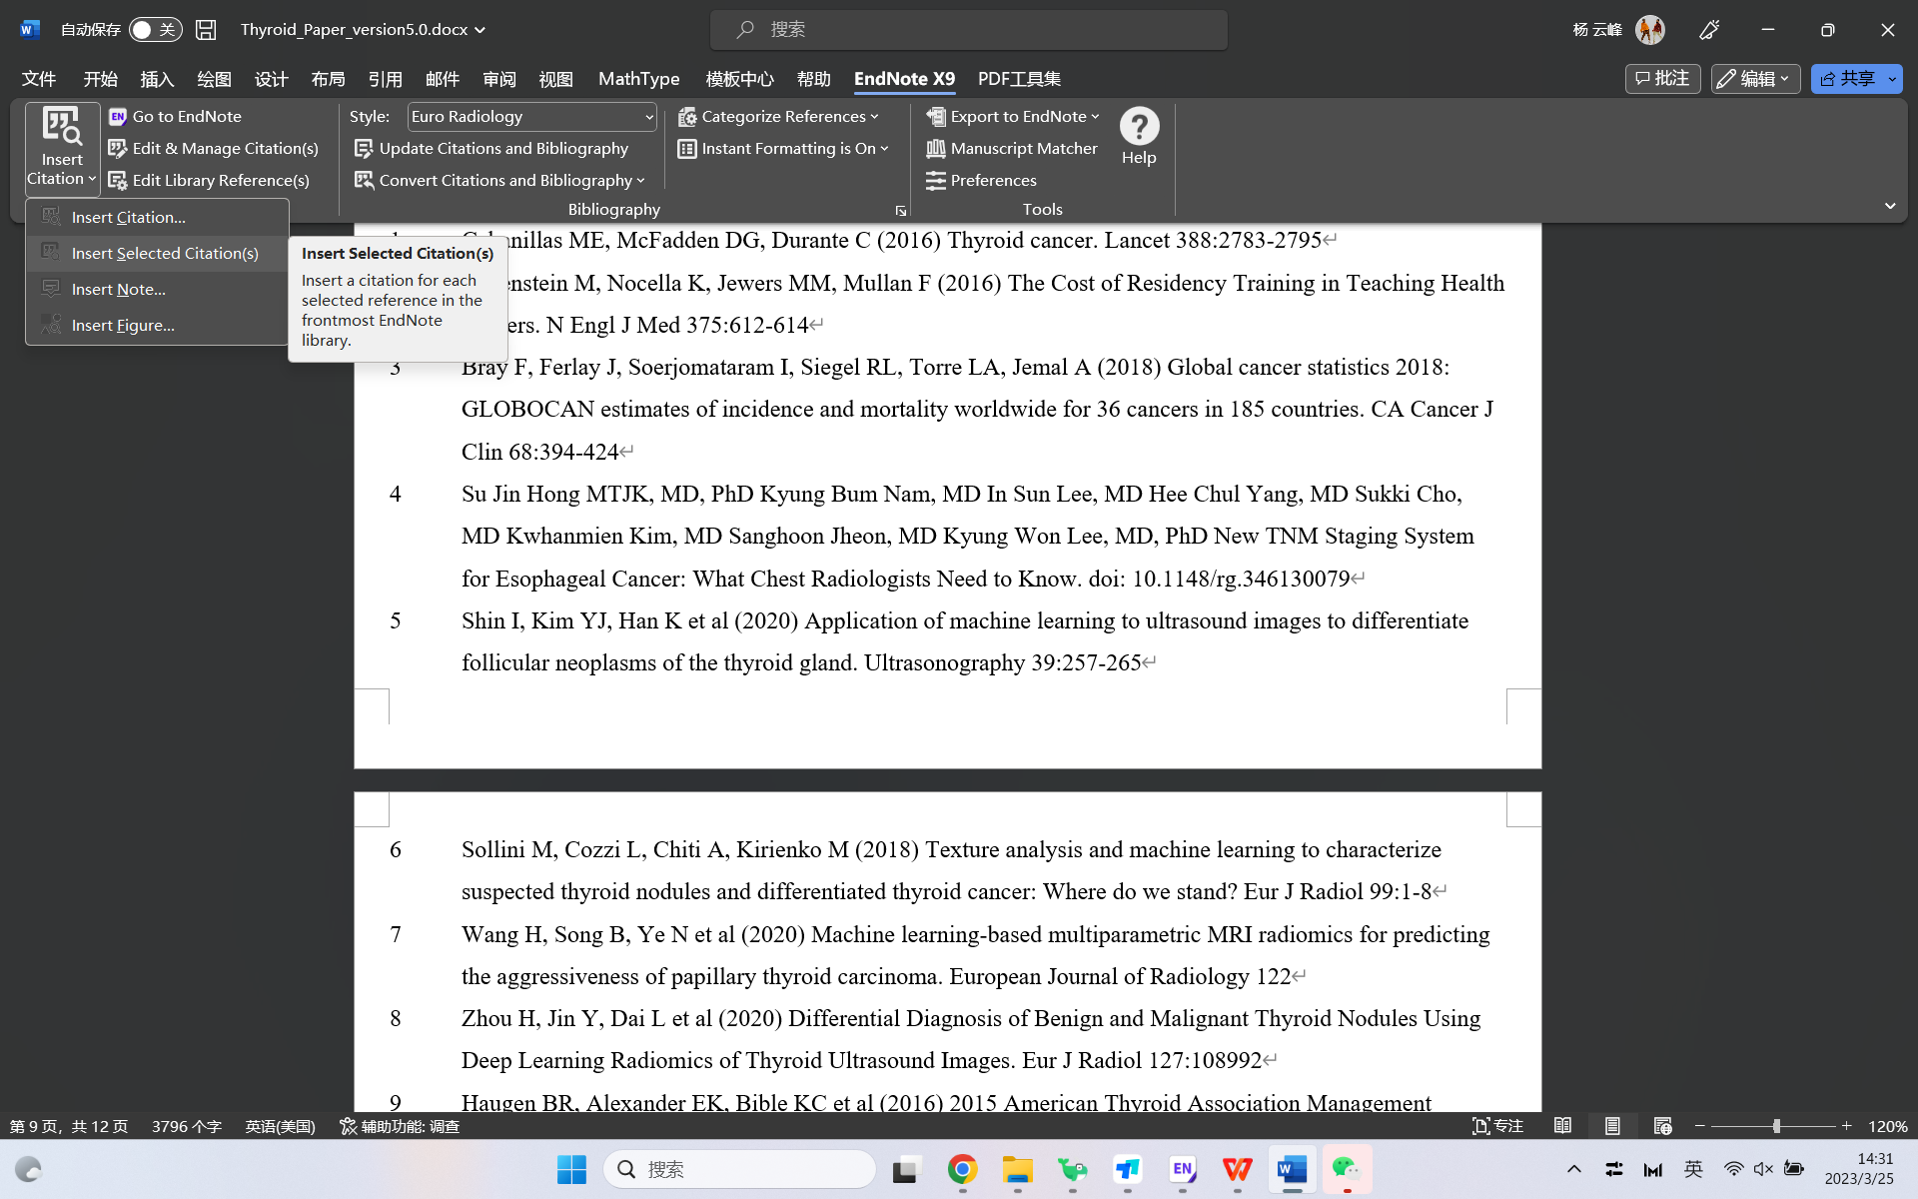Image resolution: width=1918 pixels, height=1199 pixels.
Task: Run Update Citations and Bibliography
Action: [492, 148]
